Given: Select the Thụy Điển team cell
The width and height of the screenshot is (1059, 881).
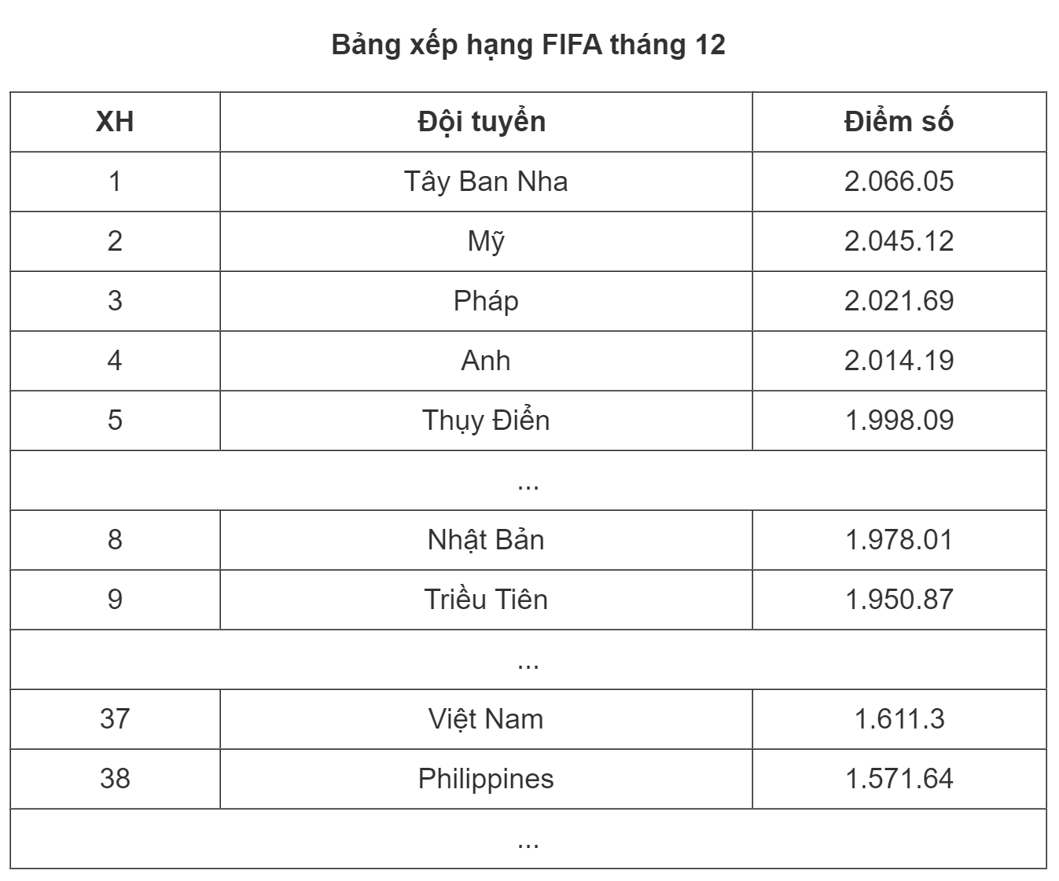Looking at the screenshot, I should 486,420.
